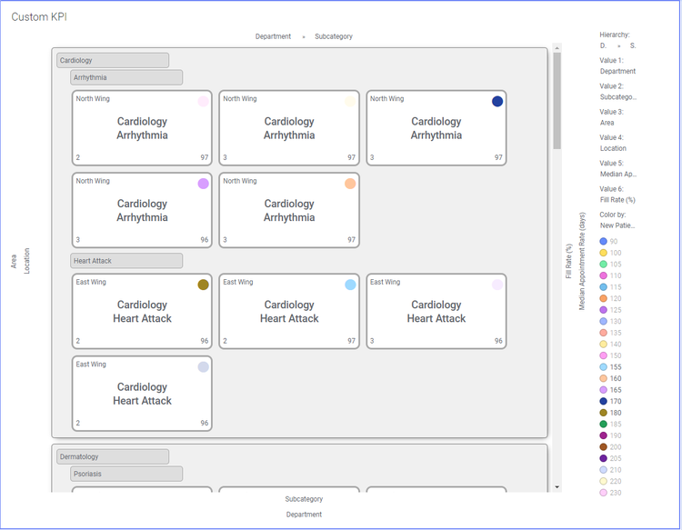The image size is (682, 530).
Task: Select legend color 110 swatch
Action: pos(603,275)
